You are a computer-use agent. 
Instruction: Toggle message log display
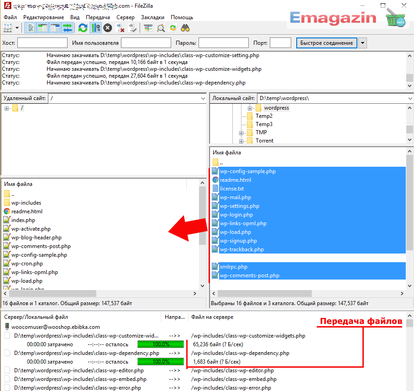pyautogui.click(x=31, y=28)
